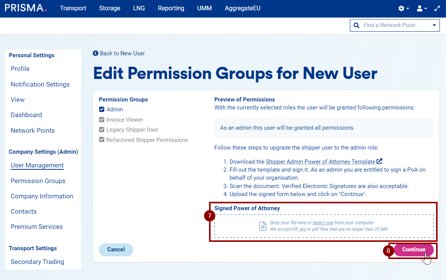Open Shipper Admin Power of Attorney Template
446x280 pixels.
320,161
